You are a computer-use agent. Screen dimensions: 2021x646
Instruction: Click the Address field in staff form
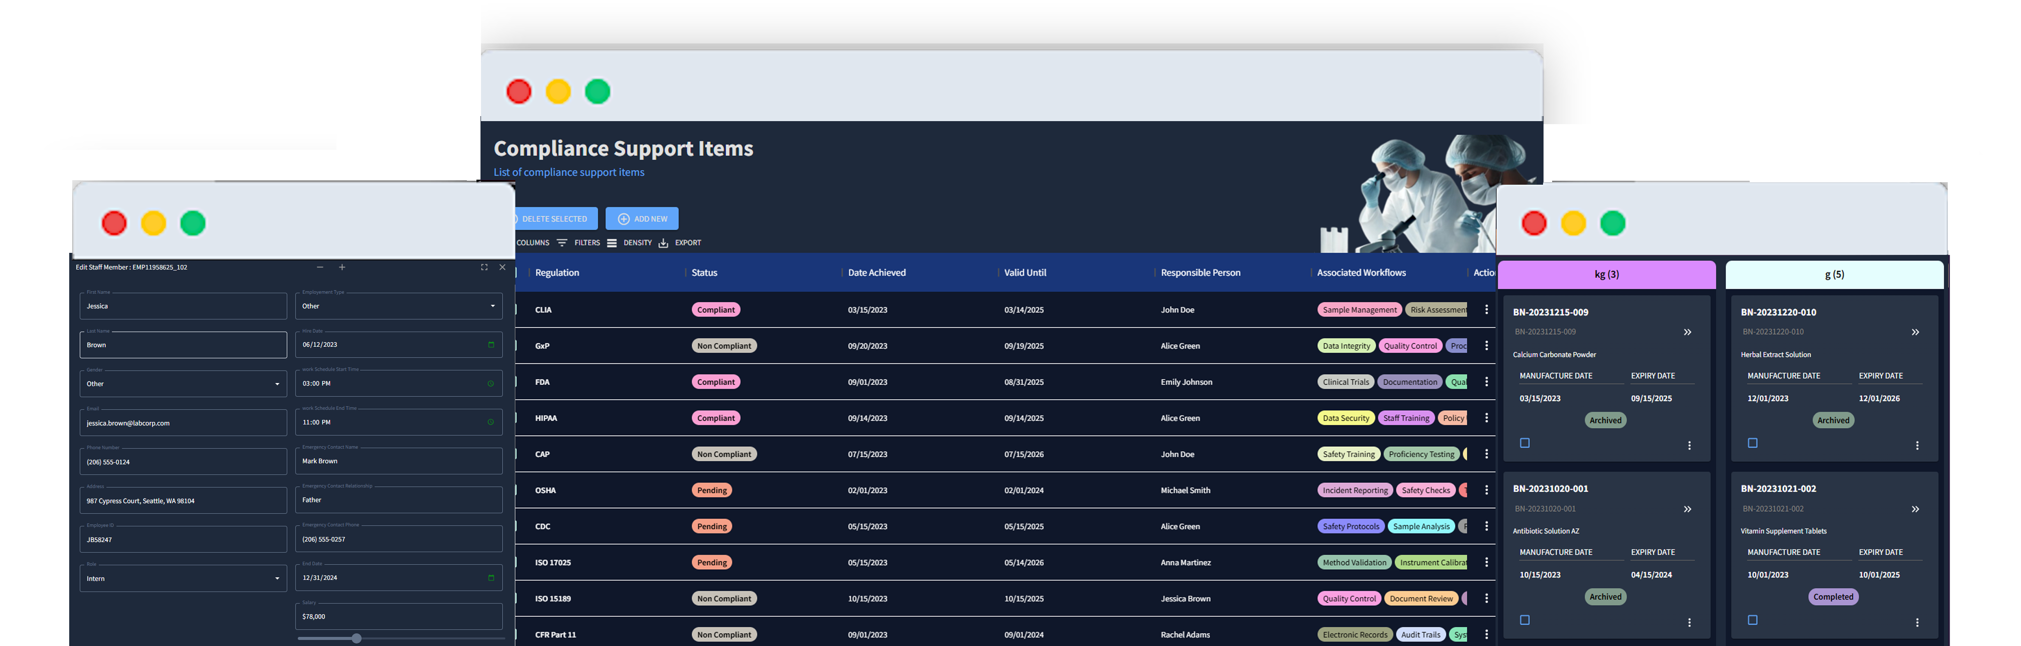[183, 500]
